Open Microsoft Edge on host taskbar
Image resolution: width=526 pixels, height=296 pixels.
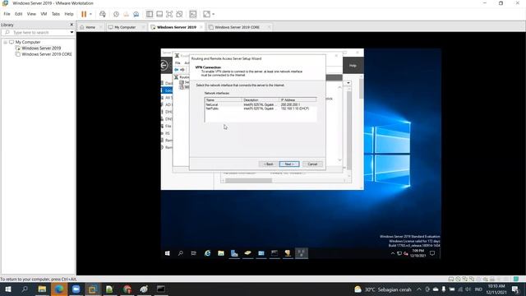coord(59,289)
